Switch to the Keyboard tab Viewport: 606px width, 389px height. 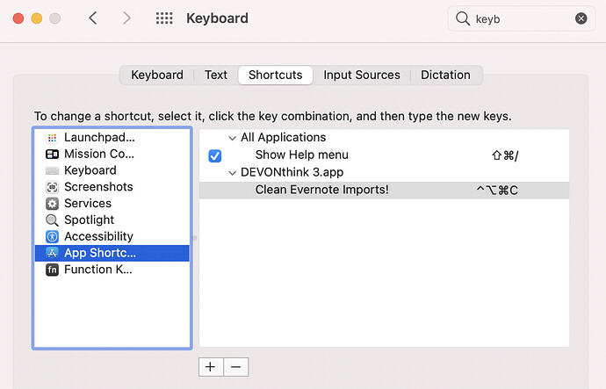point(157,75)
